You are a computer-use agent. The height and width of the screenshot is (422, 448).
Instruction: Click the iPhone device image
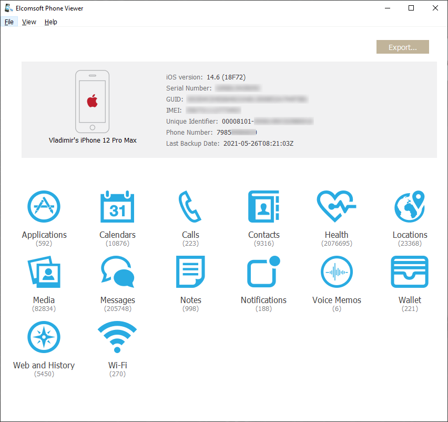93,102
